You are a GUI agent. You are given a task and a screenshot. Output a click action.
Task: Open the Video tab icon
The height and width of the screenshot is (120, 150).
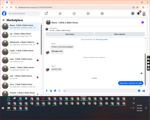point(74,13)
